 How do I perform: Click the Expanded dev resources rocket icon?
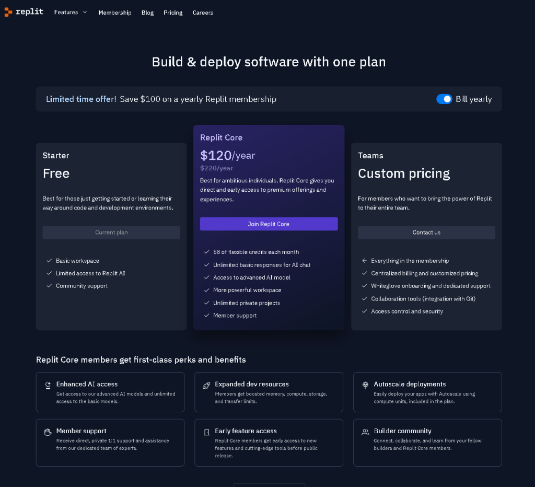click(x=206, y=385)
